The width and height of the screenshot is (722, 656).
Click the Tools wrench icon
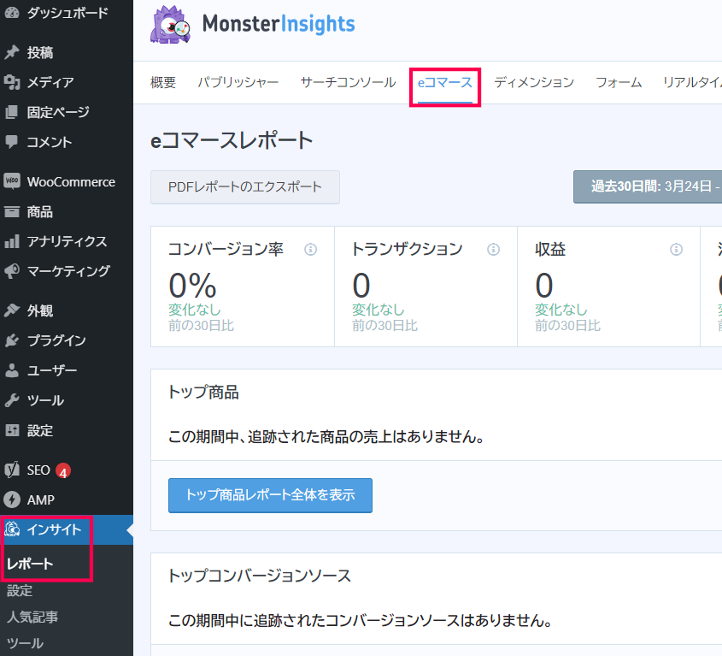click(12, 400)
